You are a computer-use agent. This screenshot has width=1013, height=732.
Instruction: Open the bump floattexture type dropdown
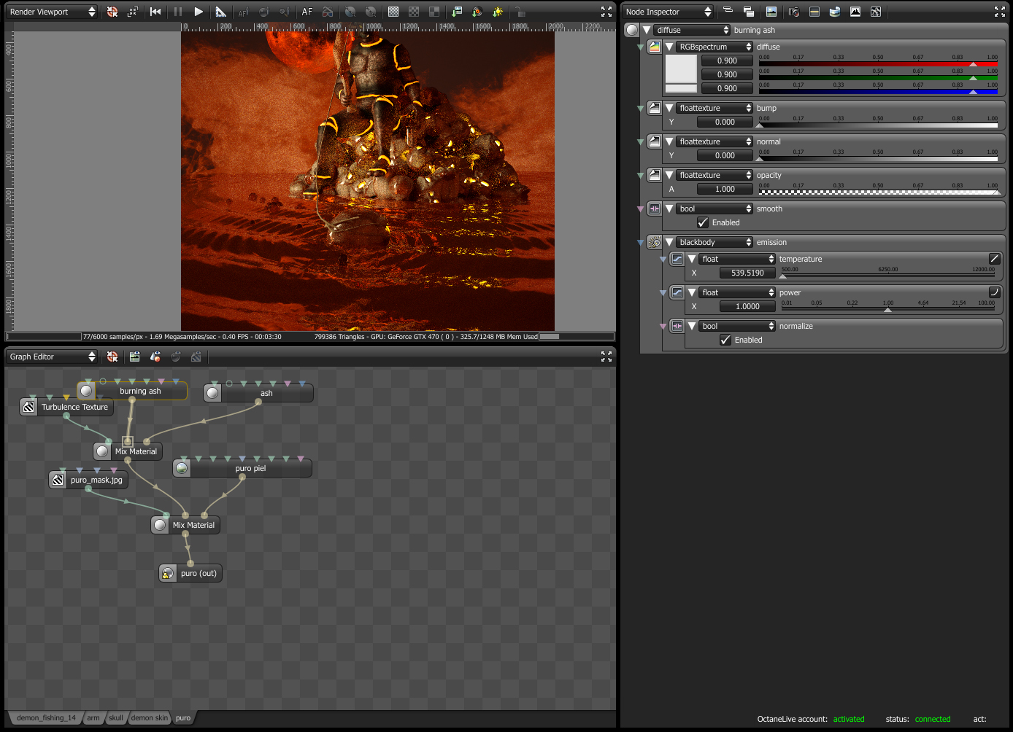pos(715,108)
